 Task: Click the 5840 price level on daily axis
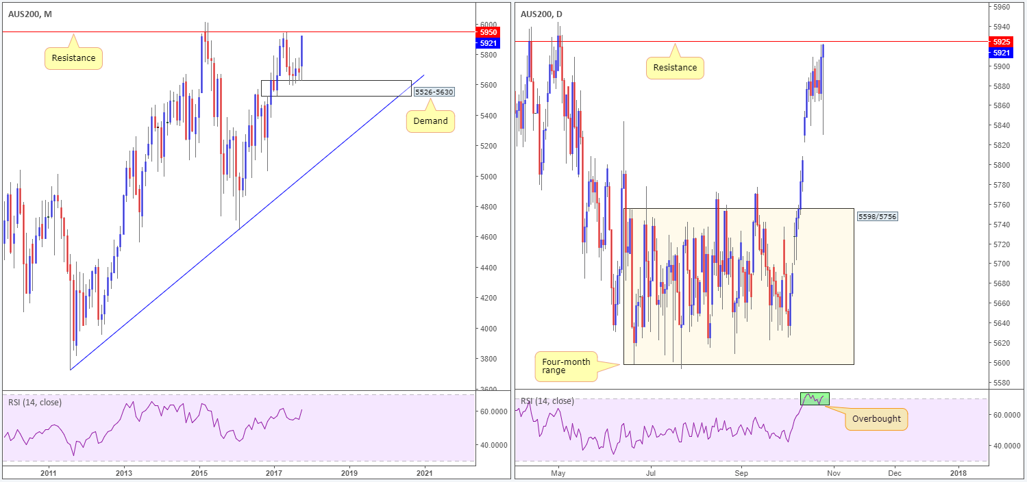pos(1002,125)
